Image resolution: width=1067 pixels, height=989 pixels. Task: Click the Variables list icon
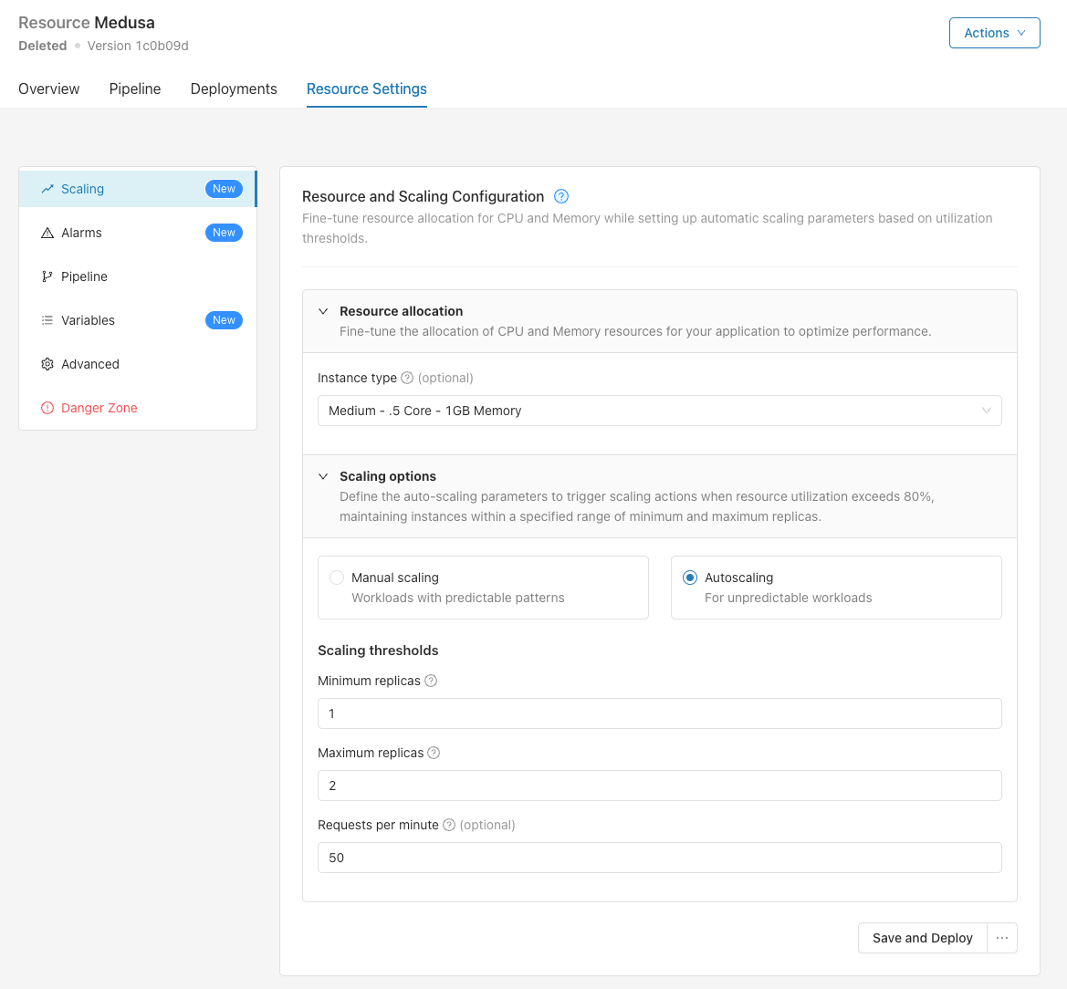pyautogui.click(x=47, y=320)
